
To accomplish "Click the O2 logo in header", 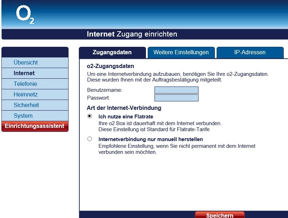I will (x=25, y=14).
